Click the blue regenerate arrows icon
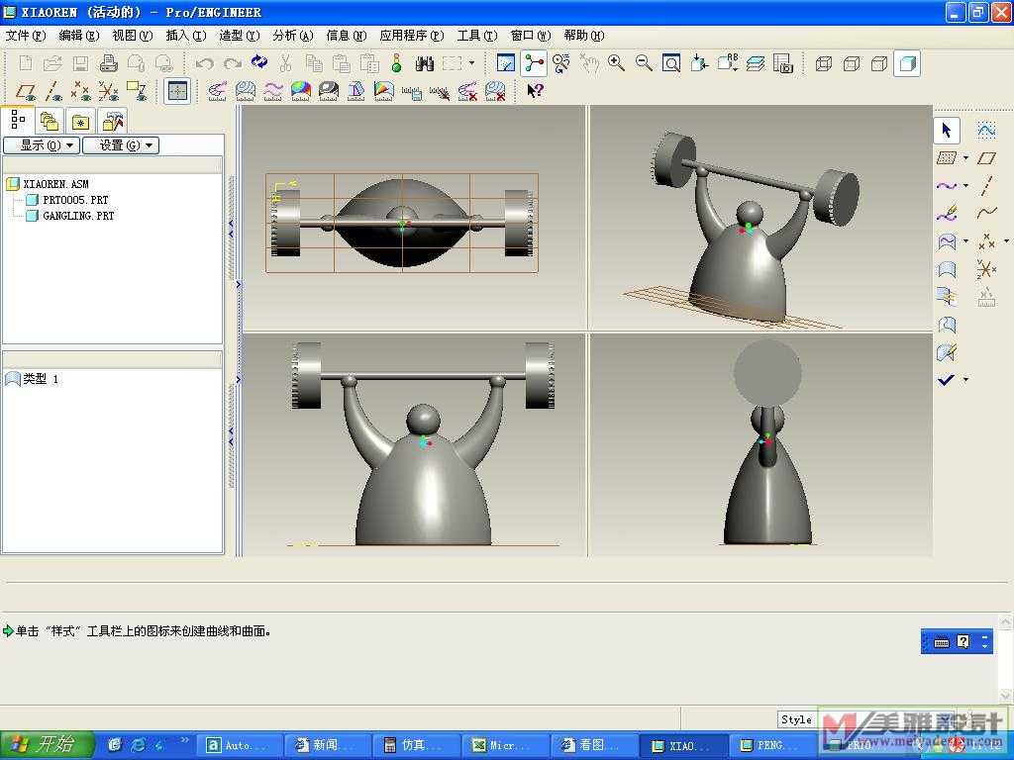This screenshot has width=1014, height=760. (259, 62)
